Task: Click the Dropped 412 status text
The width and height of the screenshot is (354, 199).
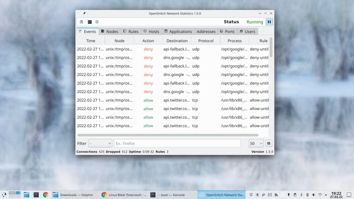Action: click(117, 152)
